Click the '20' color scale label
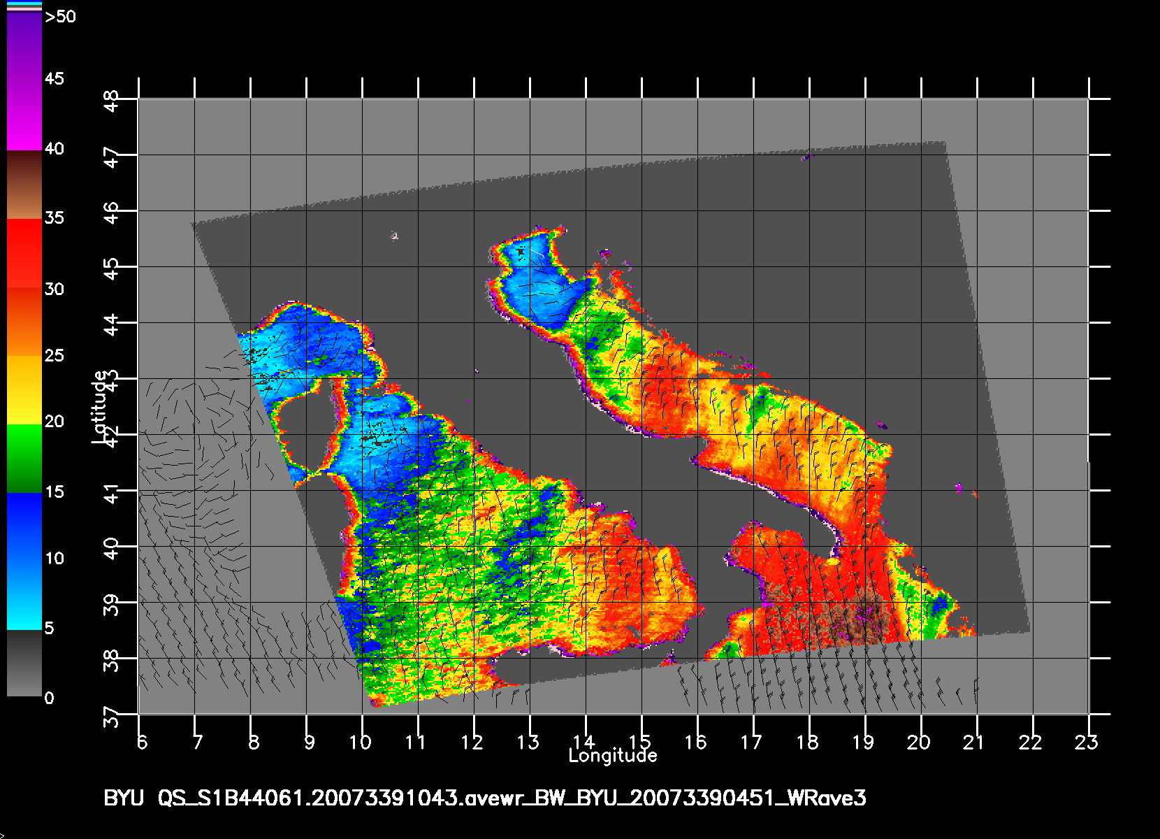The width and height of the screenshot is (1160, 839). (54, 421)
